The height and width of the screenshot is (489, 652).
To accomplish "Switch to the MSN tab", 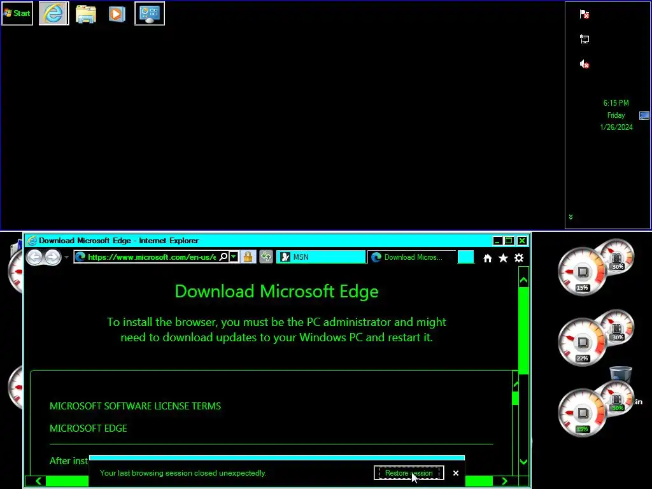I will [x=321, y=257].
